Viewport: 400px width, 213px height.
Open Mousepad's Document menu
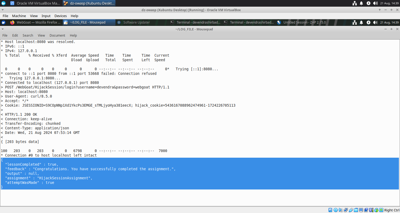pyautogui.click(x=57, y=35)
